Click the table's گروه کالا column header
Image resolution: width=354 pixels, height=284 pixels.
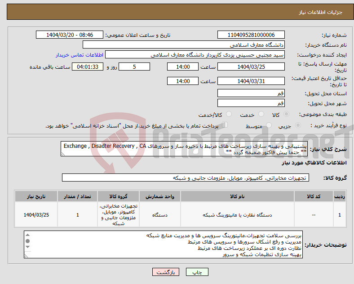(118, 196)
